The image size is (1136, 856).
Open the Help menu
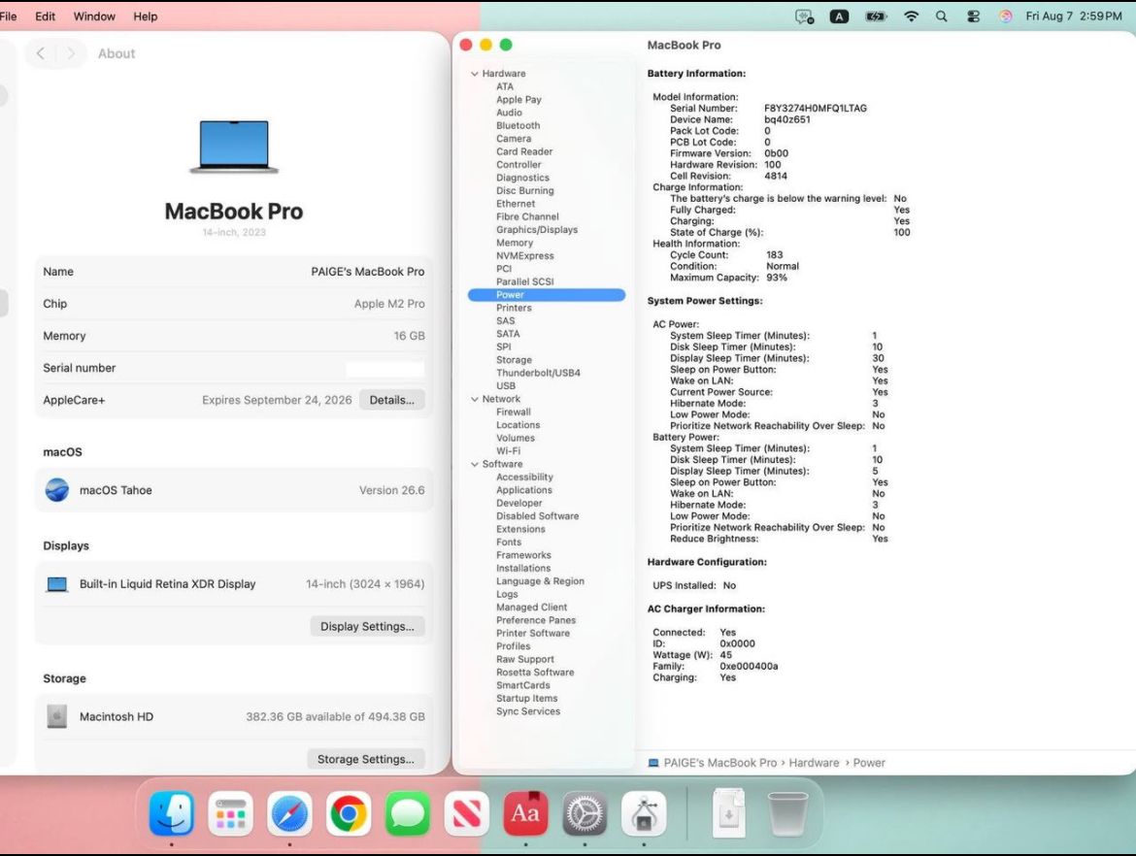[x=145, y=16]
